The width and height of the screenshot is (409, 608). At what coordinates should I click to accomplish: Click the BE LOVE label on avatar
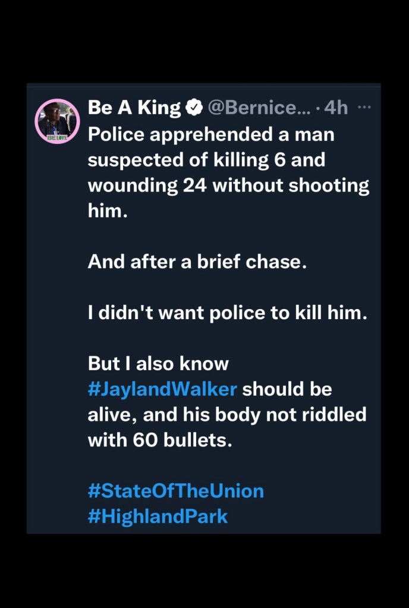58,137
